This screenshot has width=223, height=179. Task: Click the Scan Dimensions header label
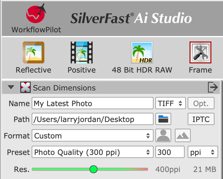pyautogui.click(x=64, y=88)
